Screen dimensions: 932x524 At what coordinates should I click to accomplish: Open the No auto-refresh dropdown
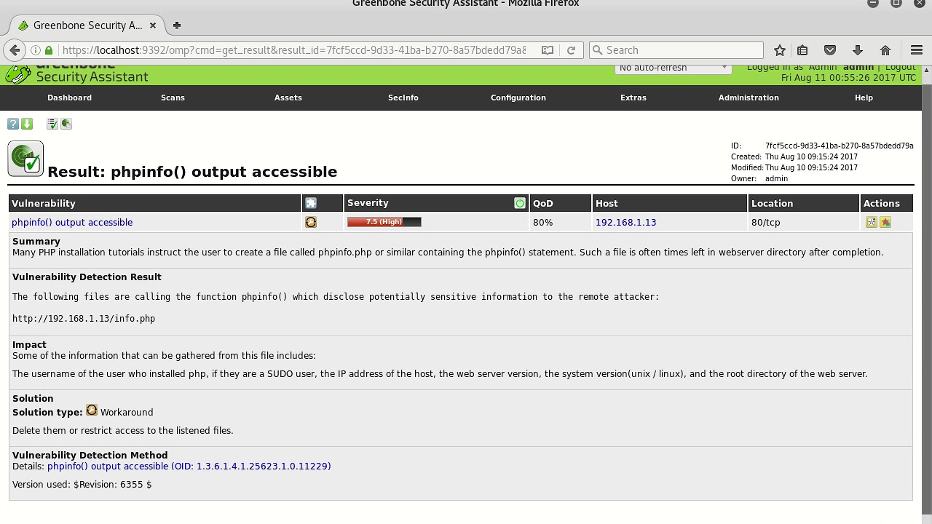click(673, 68)
